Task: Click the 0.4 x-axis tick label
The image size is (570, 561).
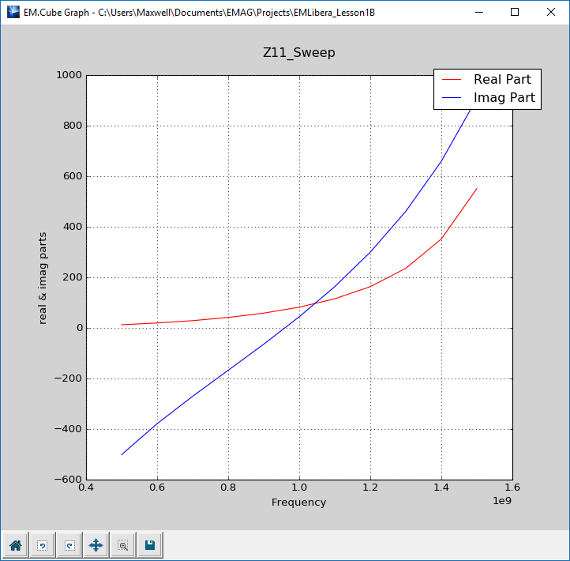Action: point(86,488)
